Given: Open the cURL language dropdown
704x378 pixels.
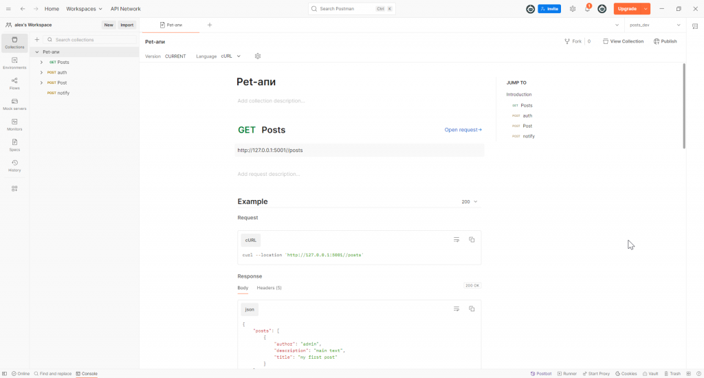Looking at the screenshot, I should click(230, 56).
